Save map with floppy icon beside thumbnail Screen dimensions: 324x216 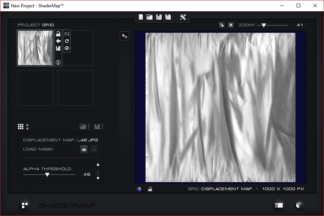58,48
